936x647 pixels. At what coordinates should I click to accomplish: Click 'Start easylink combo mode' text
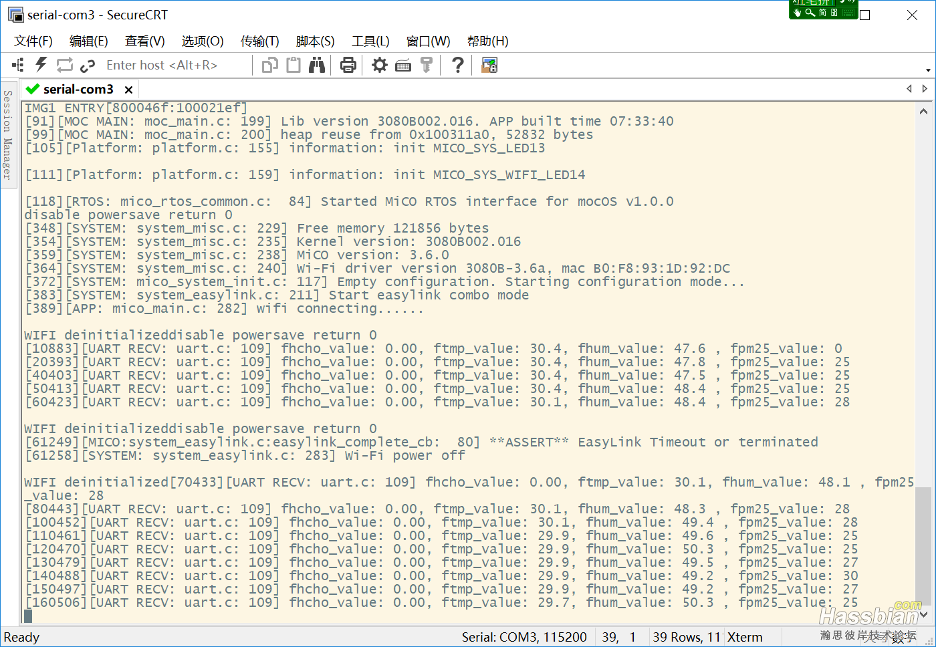click(429, 295)
